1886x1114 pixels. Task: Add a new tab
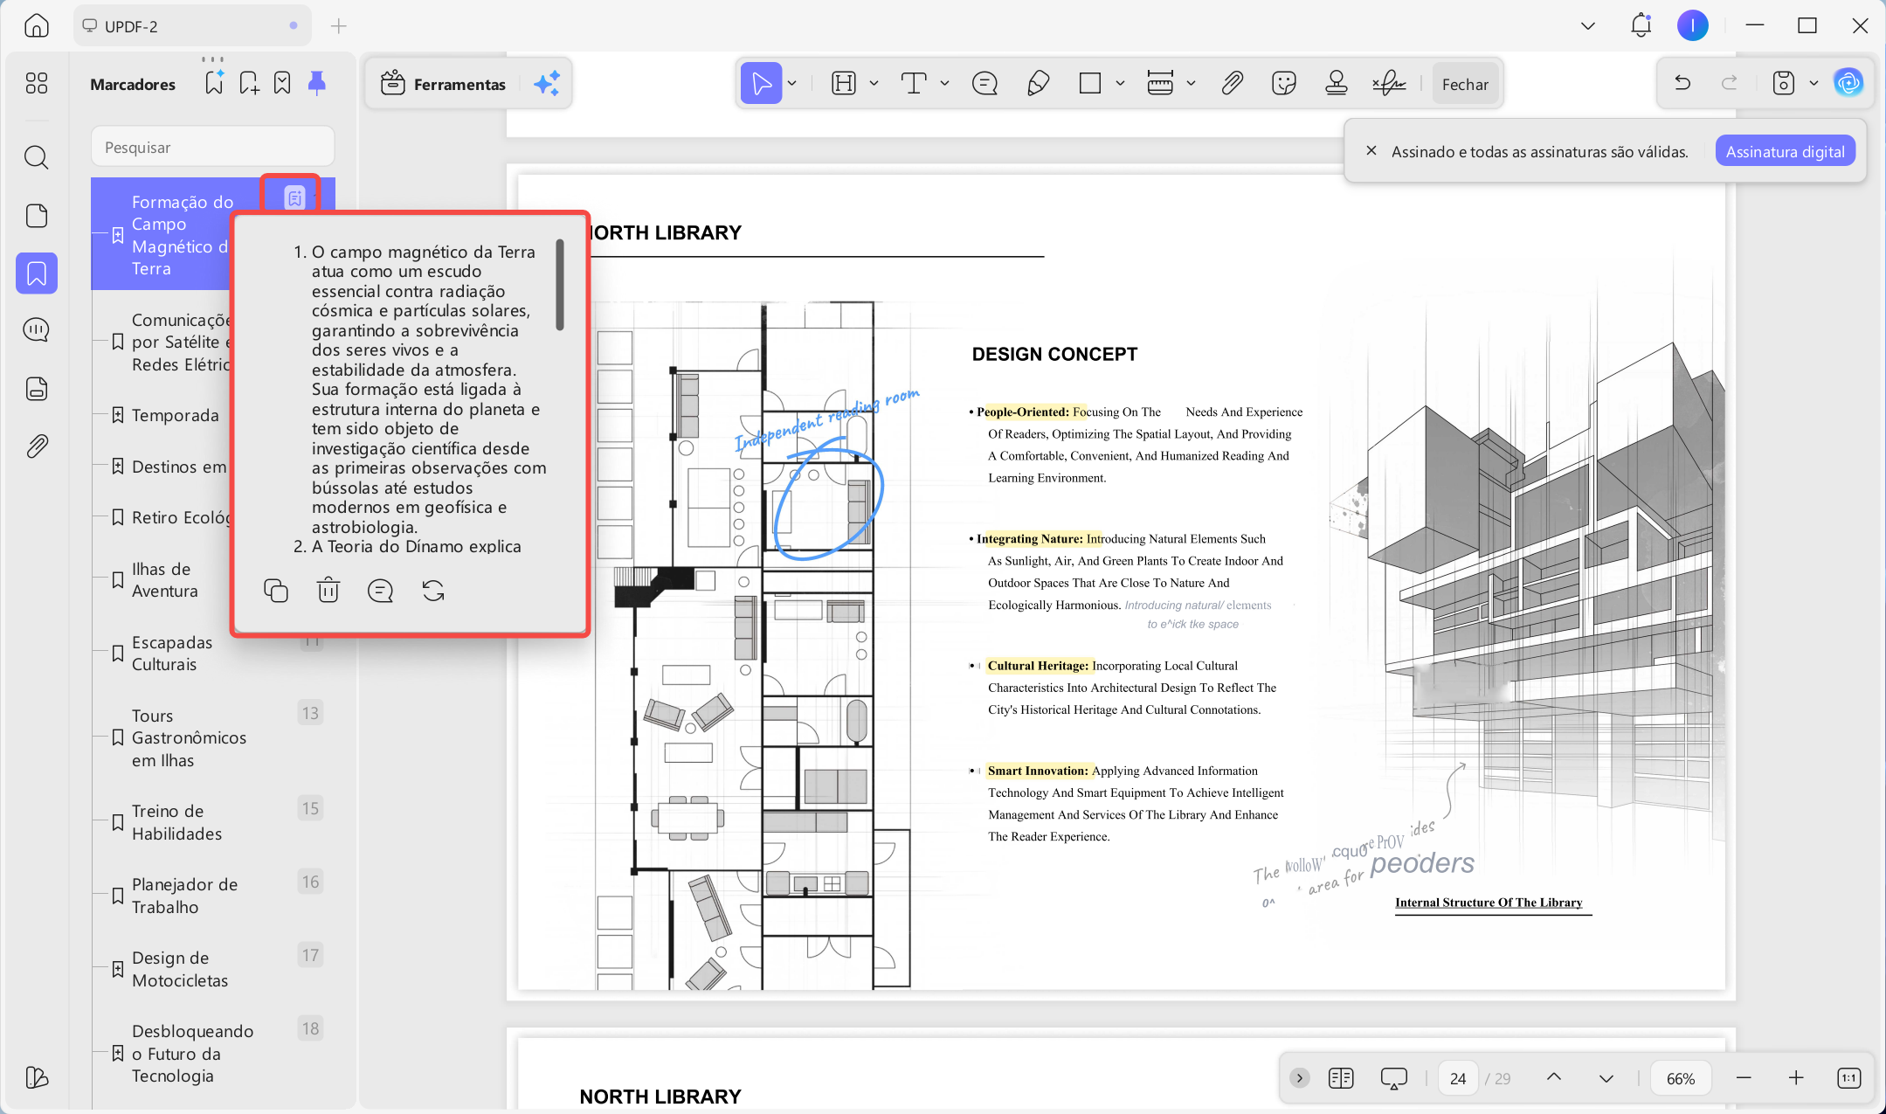tap(339, 26)
